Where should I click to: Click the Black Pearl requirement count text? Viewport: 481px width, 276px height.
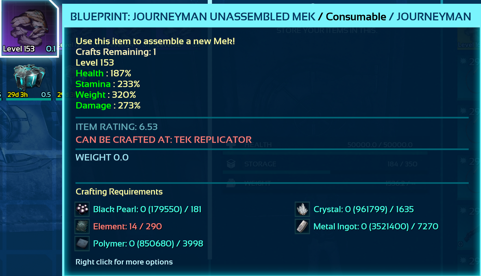(147, 209)
